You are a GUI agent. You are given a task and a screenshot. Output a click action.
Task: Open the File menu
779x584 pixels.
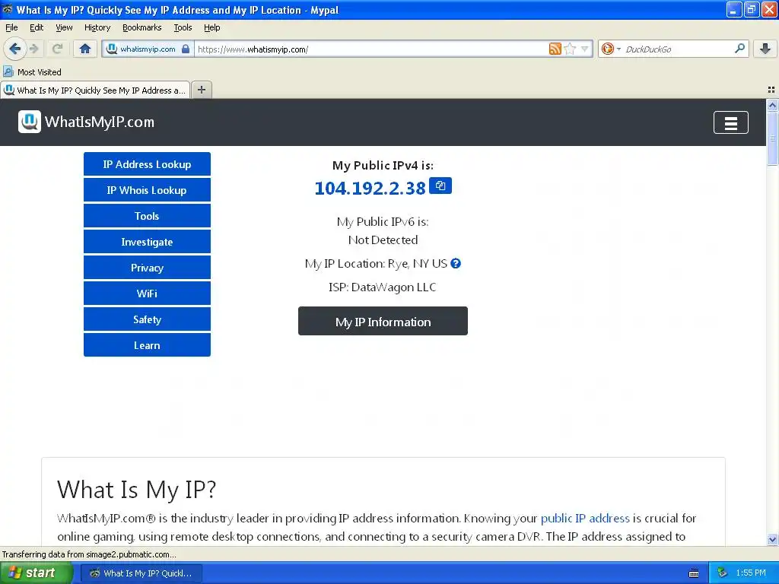coord(11,27)
